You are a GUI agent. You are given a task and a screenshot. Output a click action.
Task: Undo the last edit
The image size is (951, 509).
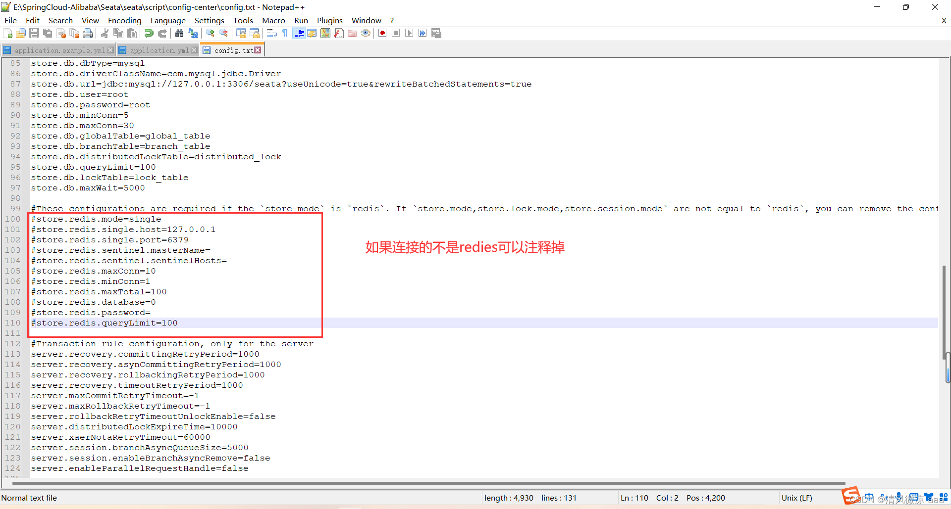(149, 33)
